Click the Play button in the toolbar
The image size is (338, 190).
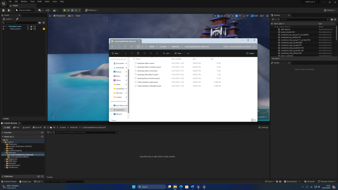coord(64,10)
